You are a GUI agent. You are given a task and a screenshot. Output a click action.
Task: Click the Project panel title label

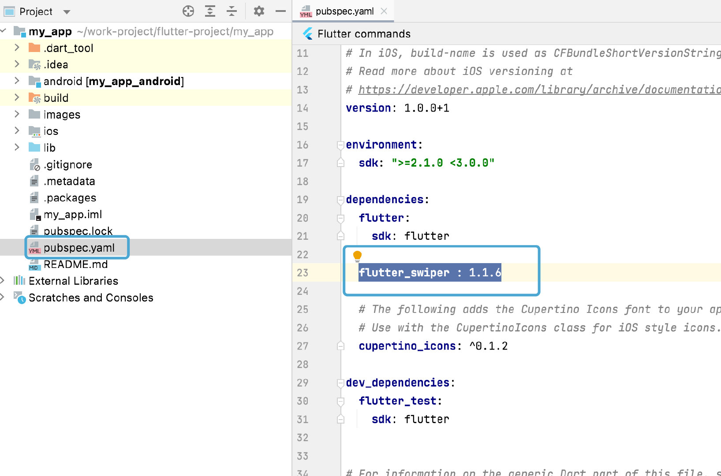point(36,11)
